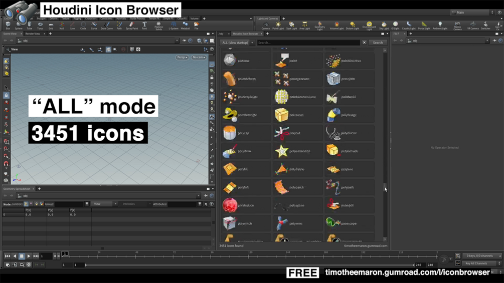Screen dimensions: 504x283
Task: Click the VR Camera shelf tool
Action: (x=473, y=26)
